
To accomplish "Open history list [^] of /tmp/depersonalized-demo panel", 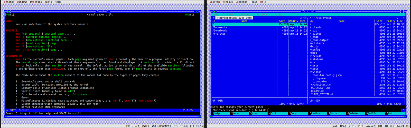I will pyautogui.click(x=303, y=18).
